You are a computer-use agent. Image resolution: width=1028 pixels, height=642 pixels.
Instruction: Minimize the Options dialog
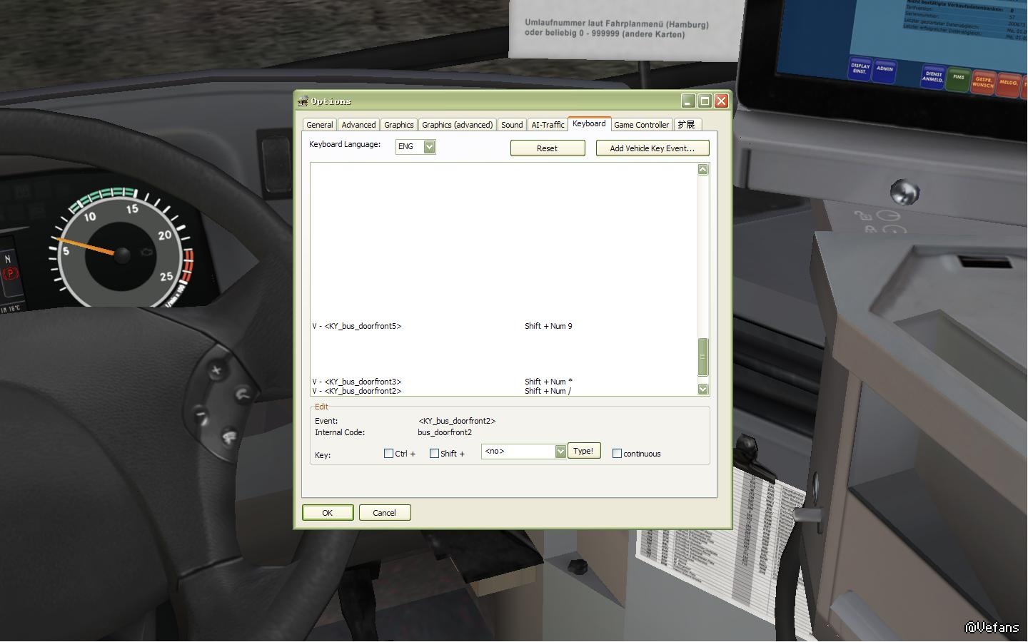point(688,101)
